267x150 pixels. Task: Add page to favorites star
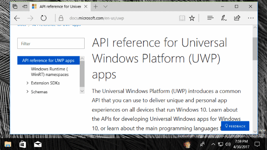(x=192, y=18)
